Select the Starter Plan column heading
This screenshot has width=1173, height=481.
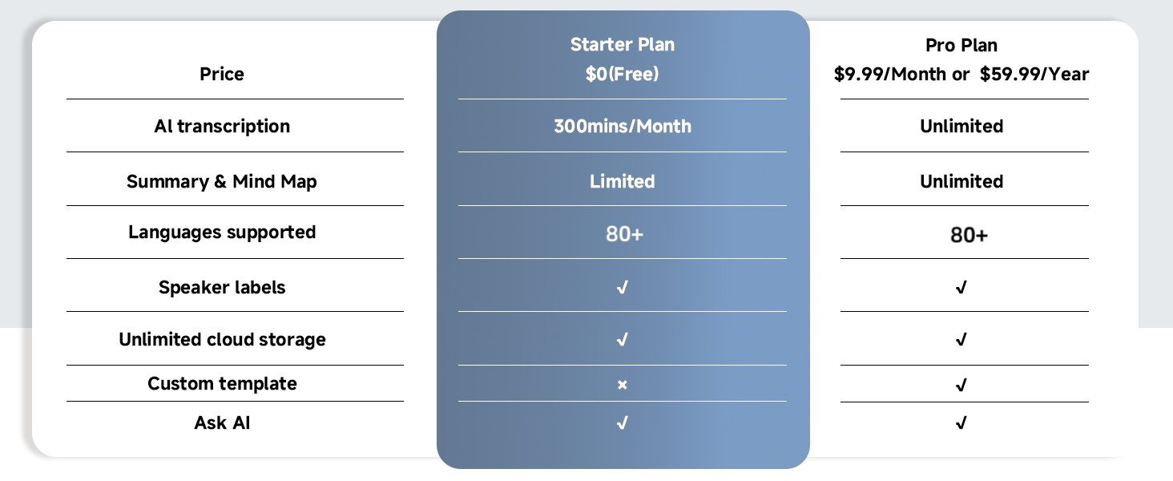(x=623, y=45)
